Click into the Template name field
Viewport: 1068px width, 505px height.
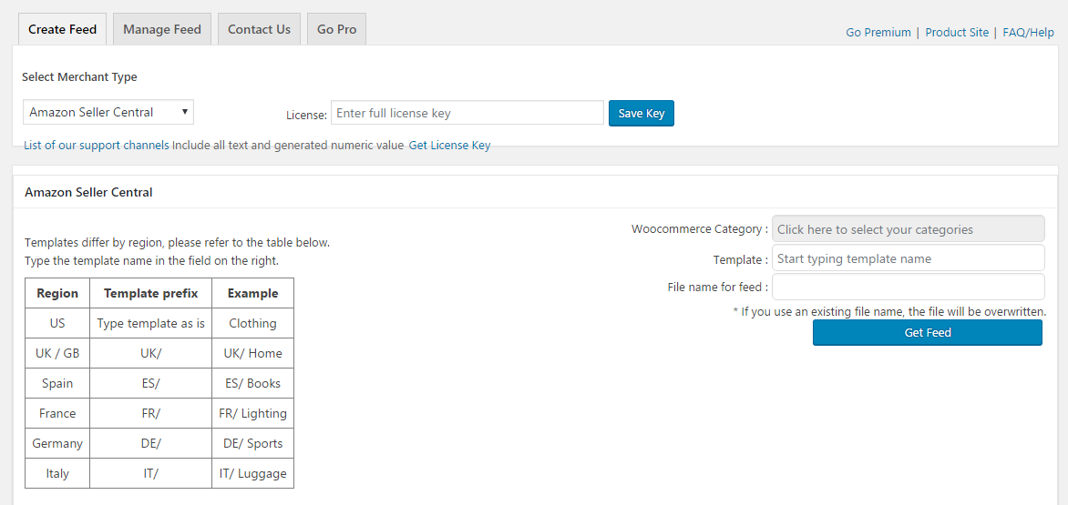tap(908, 258)
